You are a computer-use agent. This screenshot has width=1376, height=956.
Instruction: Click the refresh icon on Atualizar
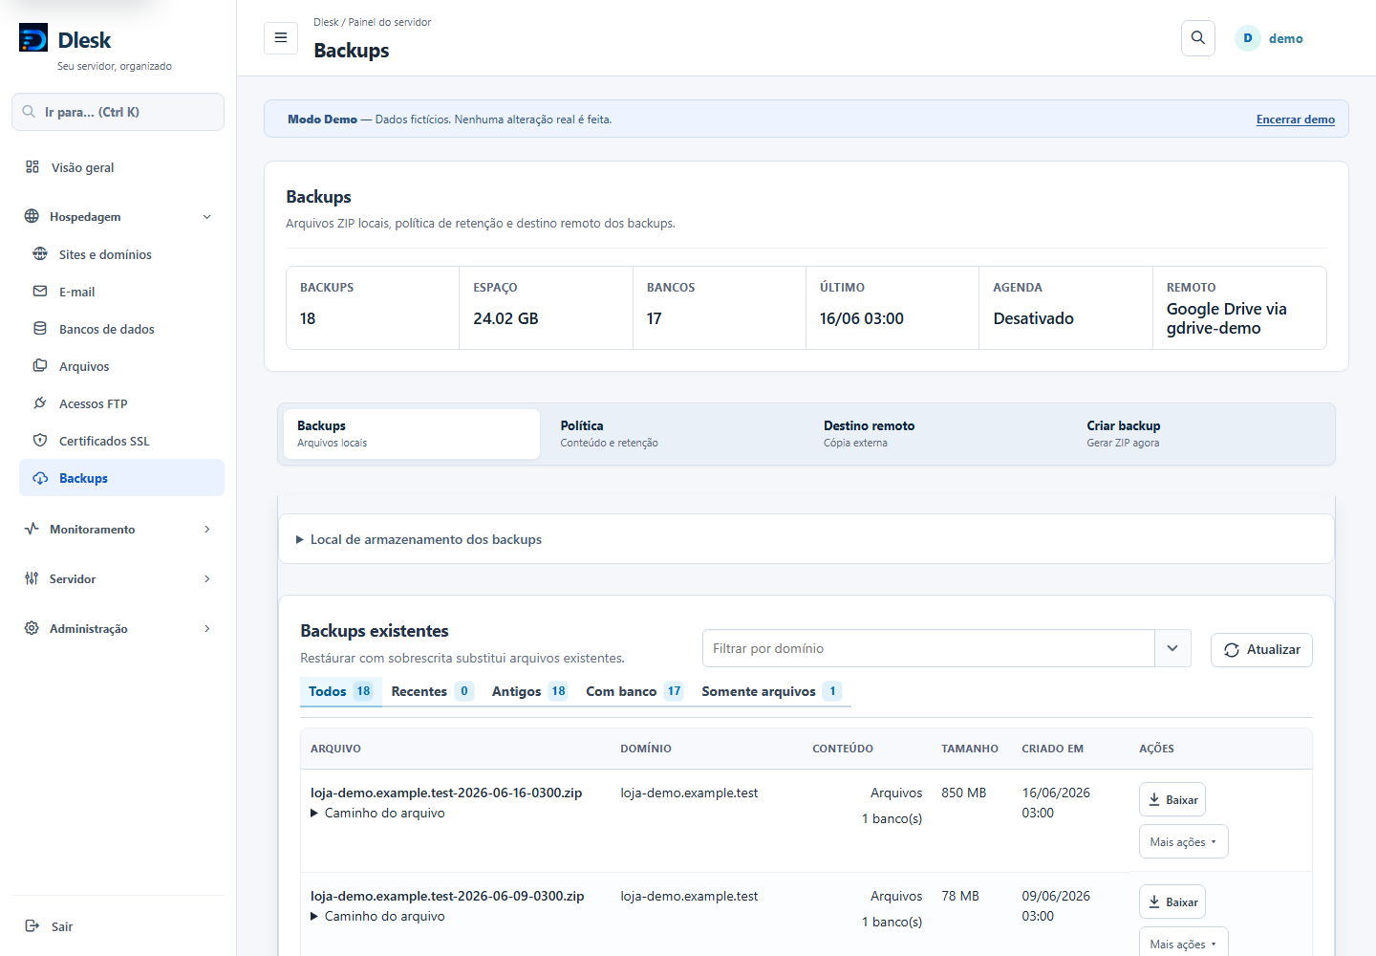(1232, 650)
